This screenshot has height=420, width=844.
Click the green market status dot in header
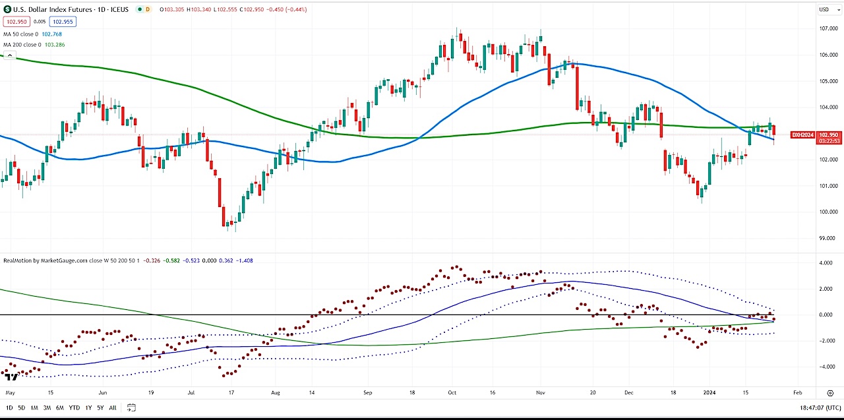[x=140, y=9]
